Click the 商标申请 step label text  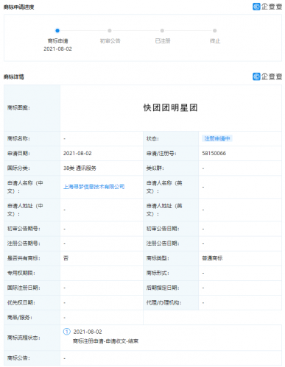pos(57,40)
